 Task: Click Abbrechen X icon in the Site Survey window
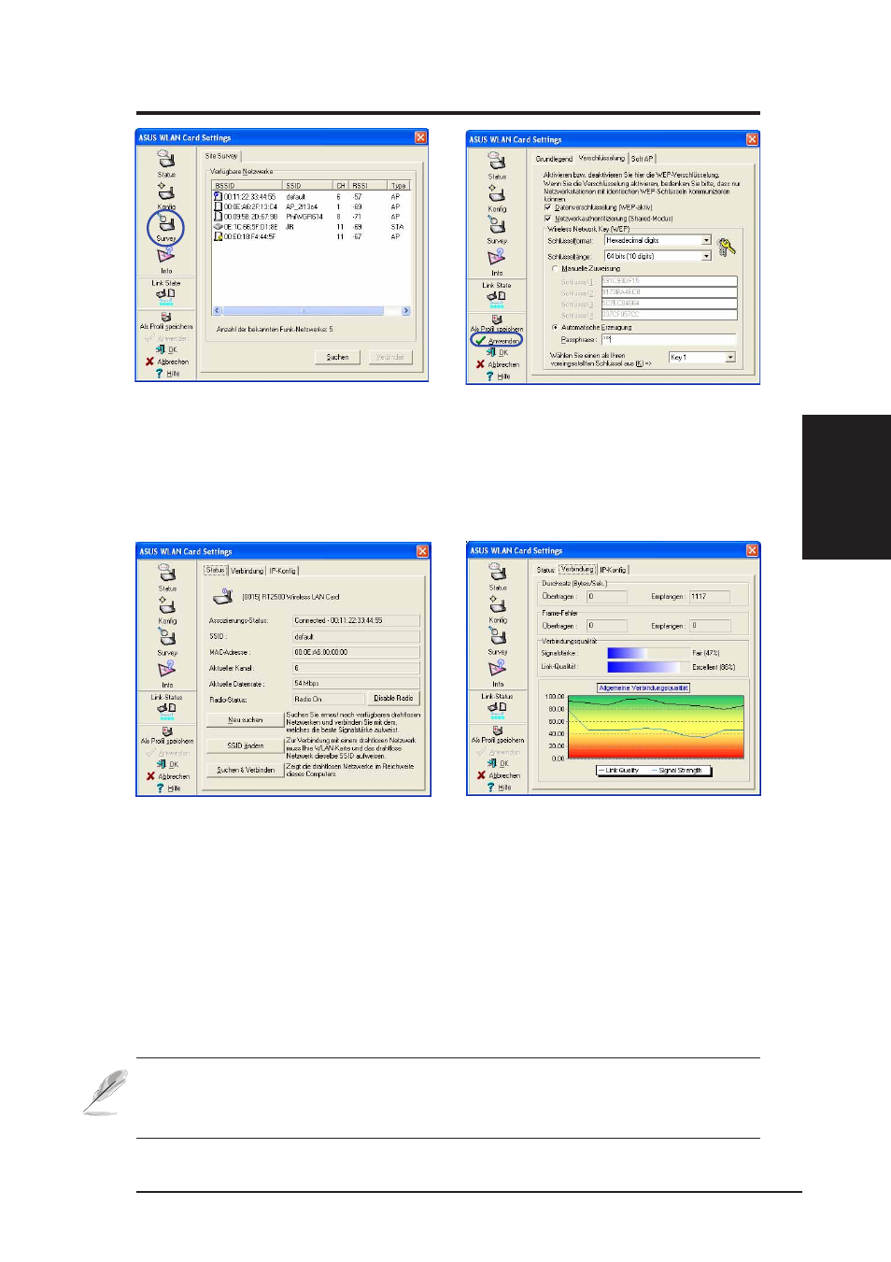(149, 362)
